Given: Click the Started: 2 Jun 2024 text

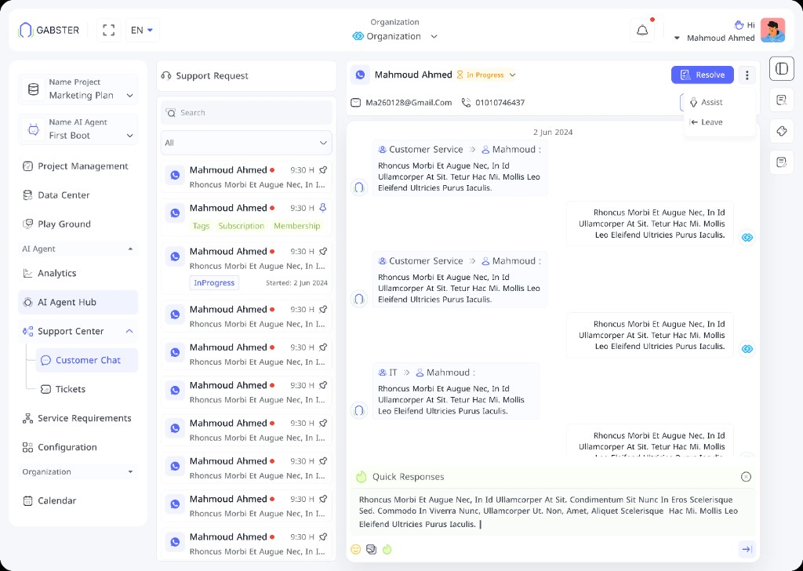Looking at the screenshot, I should pos(296,282).
